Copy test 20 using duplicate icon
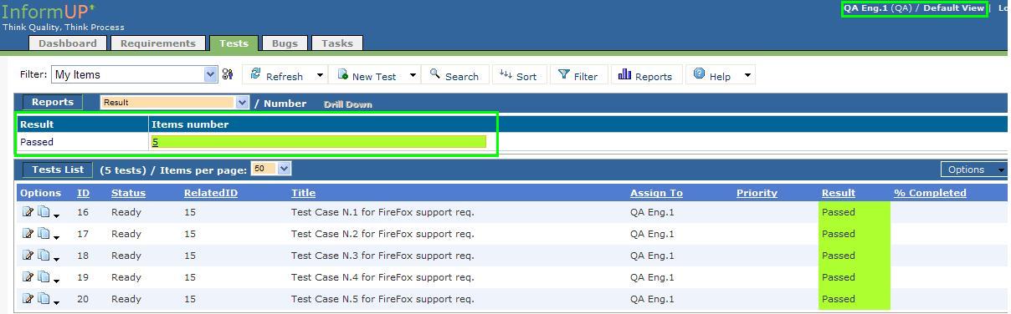The image size is (1011, 314). [44, 299]
